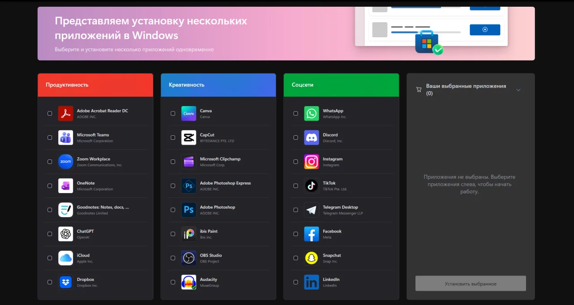Click the Discord app icon

point(311,137)
